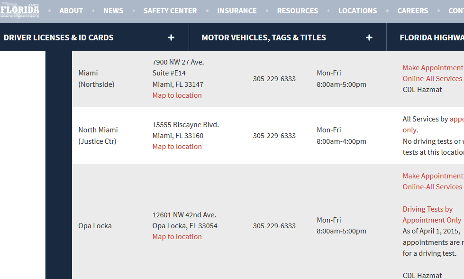Open the Florida Highway Patrol section tab

(x=431, y=37)
